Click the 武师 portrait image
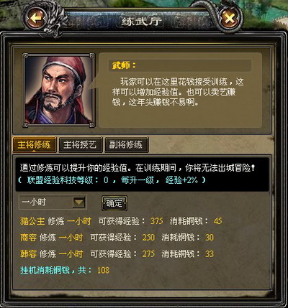This screenshot has height=308, width=288. pos(59,90)
